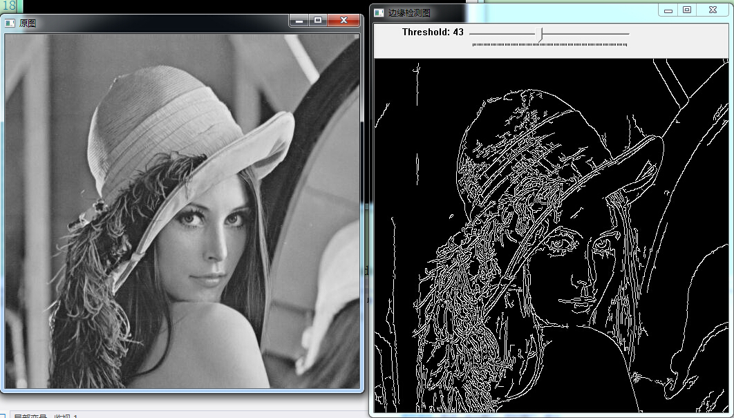This screenshot has height=418, width=734.
Task: Maximize the 原图 window
Action: pos(317,21)
